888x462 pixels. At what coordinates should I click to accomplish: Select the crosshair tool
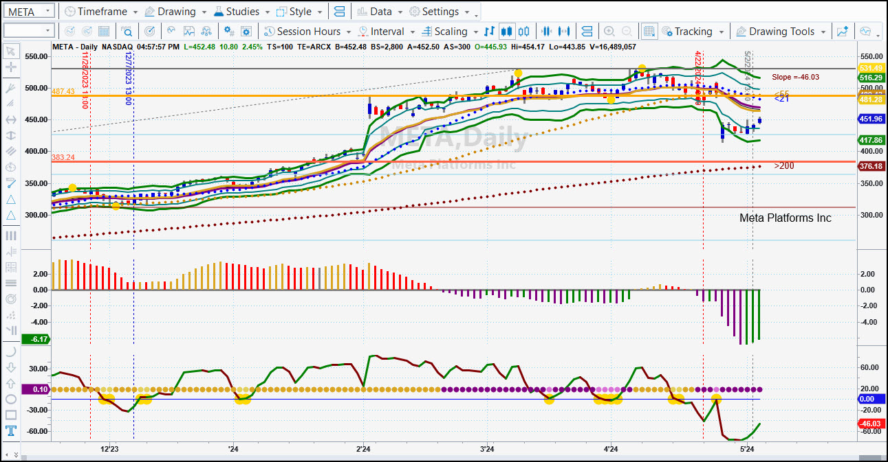11,67
